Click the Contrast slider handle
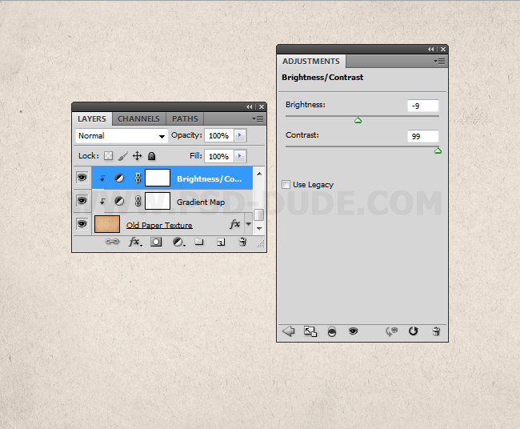This screenshot has height=429, width=520. point(438,150)
